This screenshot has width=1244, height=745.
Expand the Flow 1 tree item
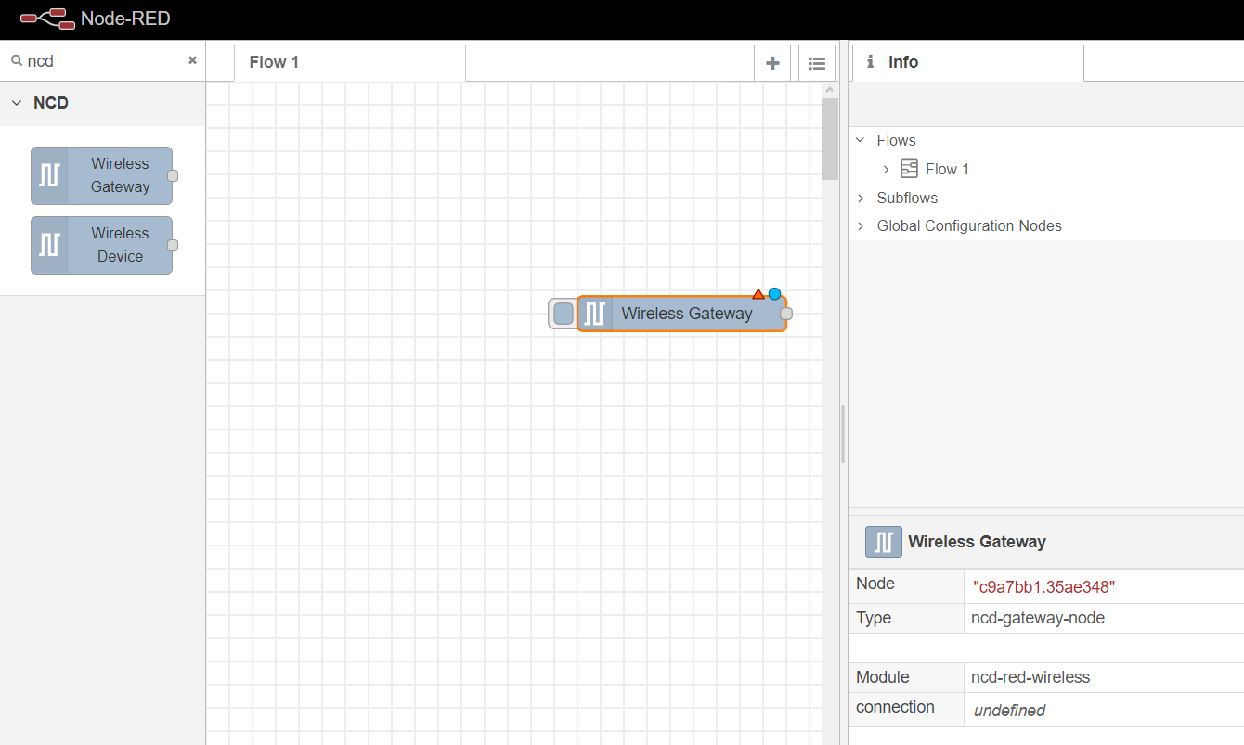pos(886,169)
